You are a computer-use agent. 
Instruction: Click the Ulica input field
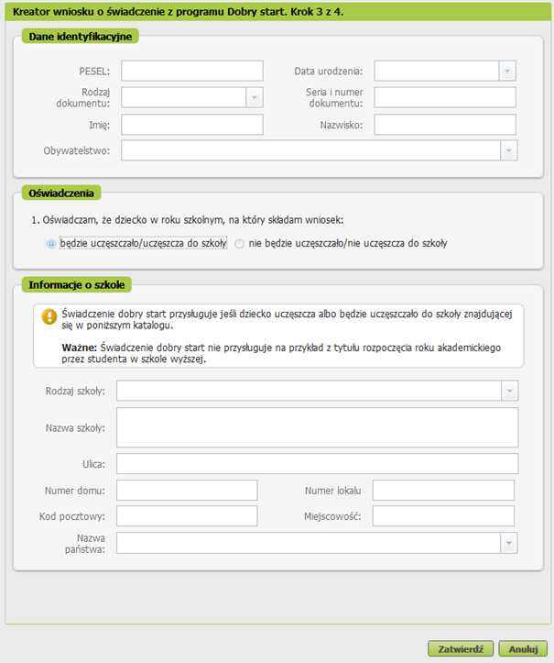coord(318,464)
